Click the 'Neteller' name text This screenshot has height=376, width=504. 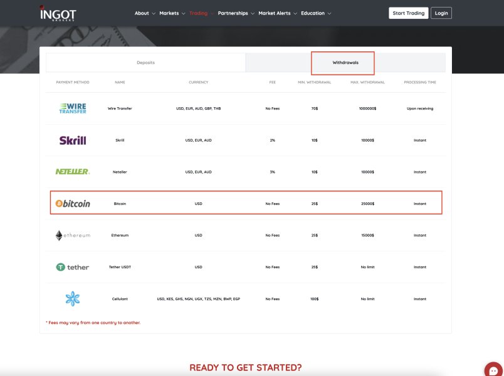click(120, 172)
